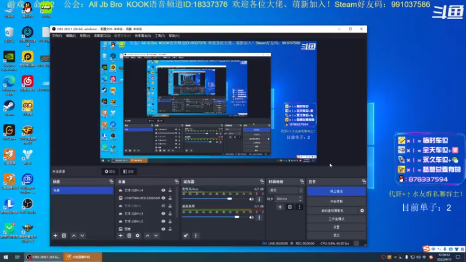Screen dimensions: 466x262
Task: Add a new scene with the plus icon
Action: 55,236
